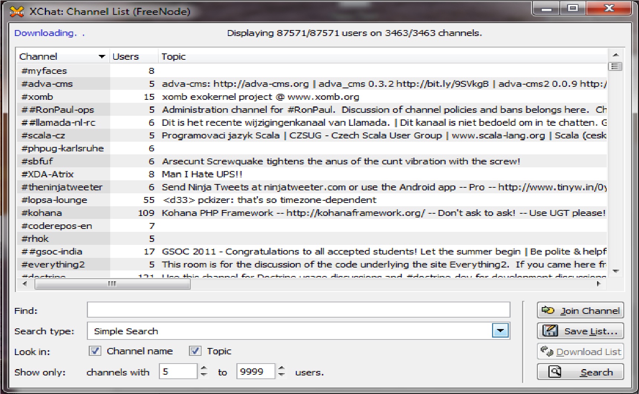Click the Download List button
The width and height of the screenshot is (639, 394).
pyautogui.click(x=580, y=351)
